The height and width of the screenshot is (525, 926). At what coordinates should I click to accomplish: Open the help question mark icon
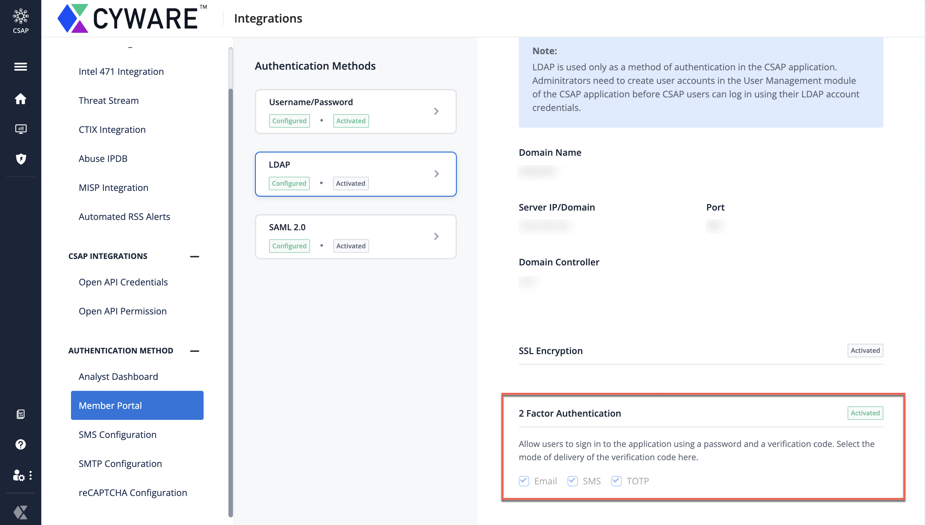[x=21, y=444]
